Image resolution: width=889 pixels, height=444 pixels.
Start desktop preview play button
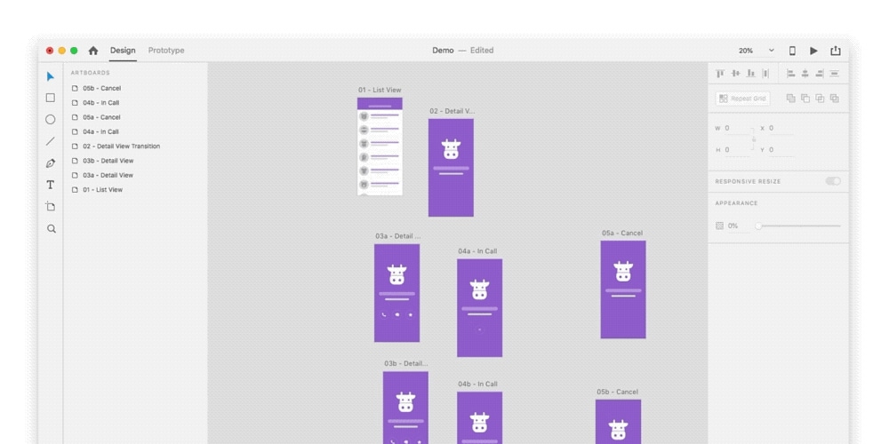click(x=813, y=51)
